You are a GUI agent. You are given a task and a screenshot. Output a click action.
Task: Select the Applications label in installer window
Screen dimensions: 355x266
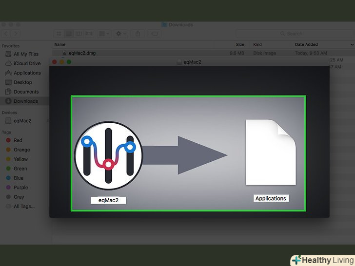[271, 198]
